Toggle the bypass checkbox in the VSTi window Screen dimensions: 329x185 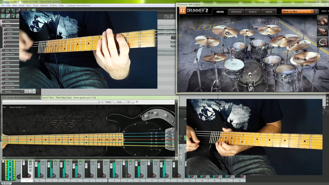[x=137, y=102]
